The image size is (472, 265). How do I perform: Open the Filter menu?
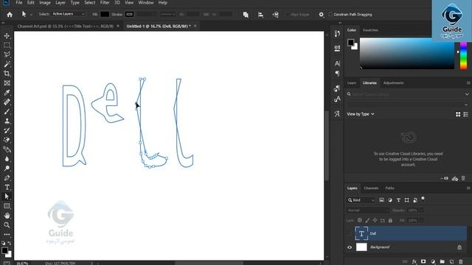pyautogui.click(x=105, y=3)
